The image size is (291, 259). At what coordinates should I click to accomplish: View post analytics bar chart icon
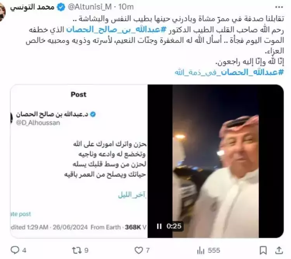click(201, 250)
